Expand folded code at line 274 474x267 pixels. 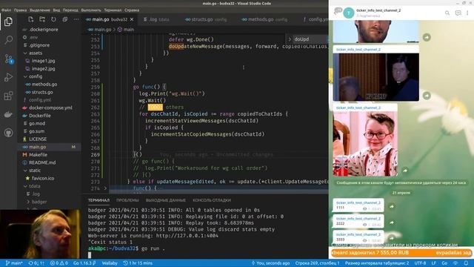[105, 188]
